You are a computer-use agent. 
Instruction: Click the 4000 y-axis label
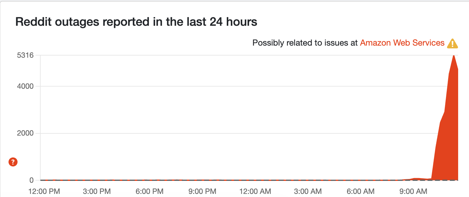click(25, 86)
